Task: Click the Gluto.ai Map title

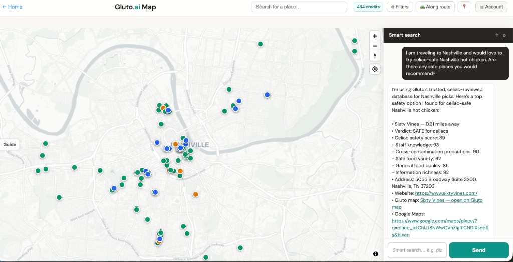Action: [135, 7]
